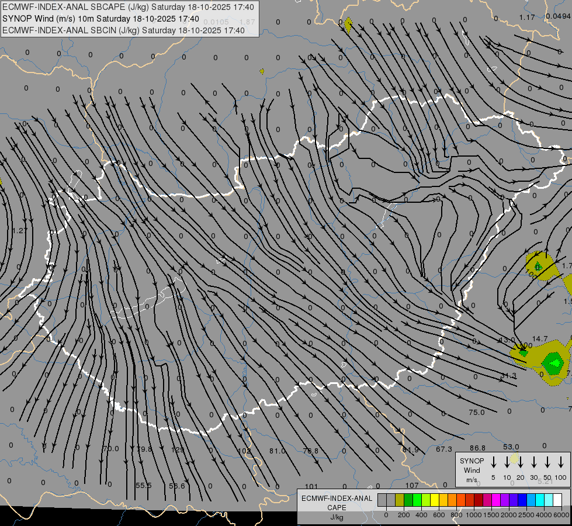This screenshot has height=526, width=572.
Task: Select the 81.0 value on the map
Action: [x=278, y=451]
